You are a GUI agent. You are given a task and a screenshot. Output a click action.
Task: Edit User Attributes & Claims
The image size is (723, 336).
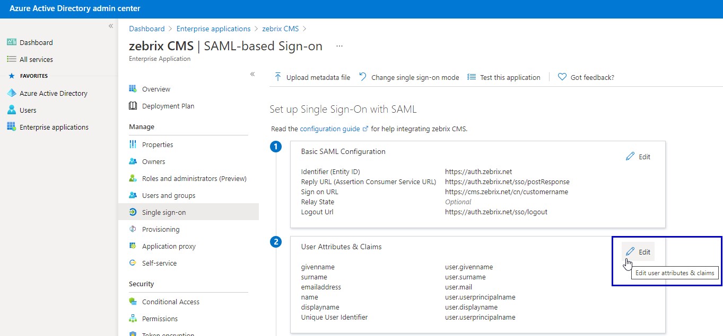(638, 252)
